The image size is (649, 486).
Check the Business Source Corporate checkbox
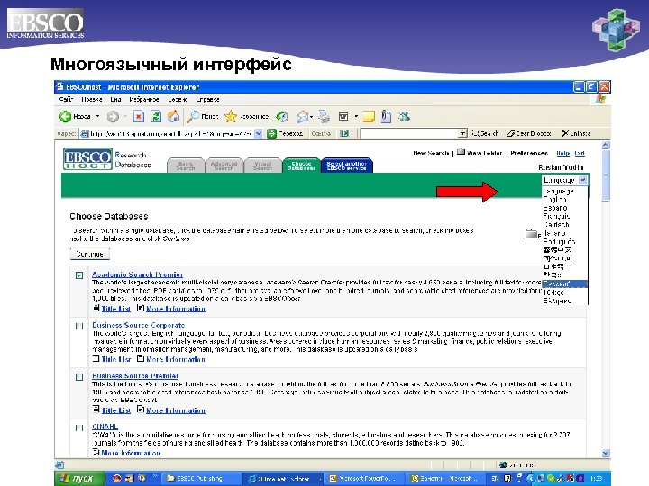click(x=79, y=326)
